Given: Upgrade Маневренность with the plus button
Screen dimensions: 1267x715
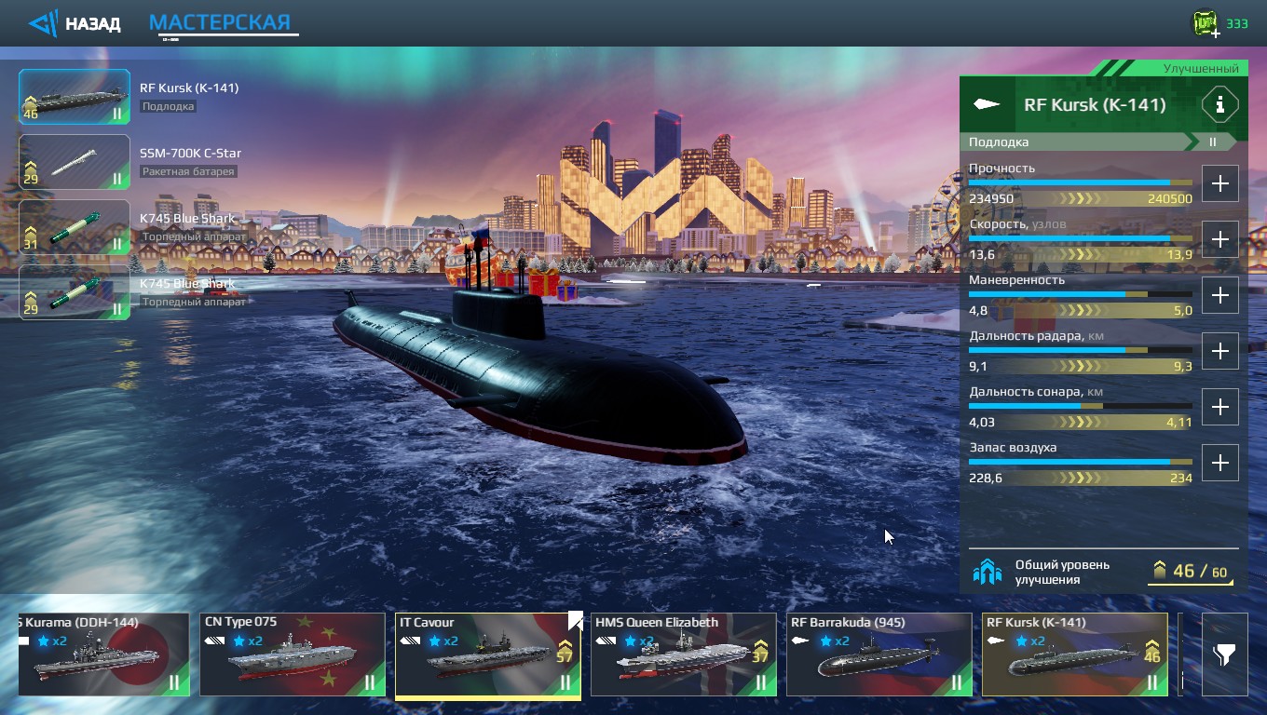Looking at the screenshot, I should click(1219, 295).
